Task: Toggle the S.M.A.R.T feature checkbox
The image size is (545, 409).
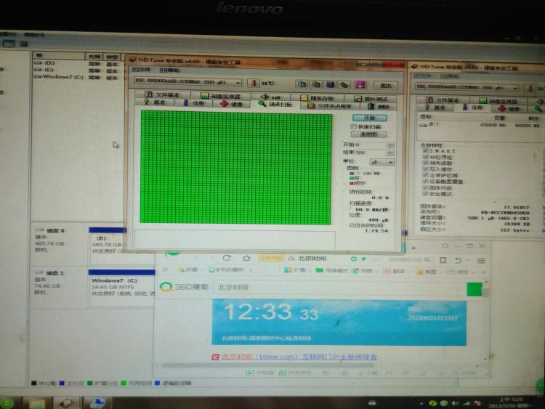Action: [x=425, y=151]
